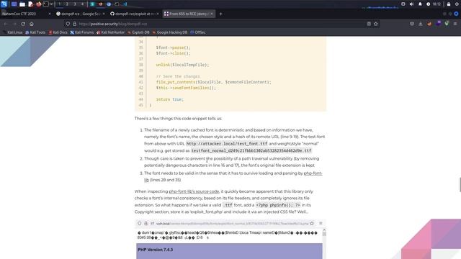
Task: Open the FoxyProxy extension icon
Action: 429,24
